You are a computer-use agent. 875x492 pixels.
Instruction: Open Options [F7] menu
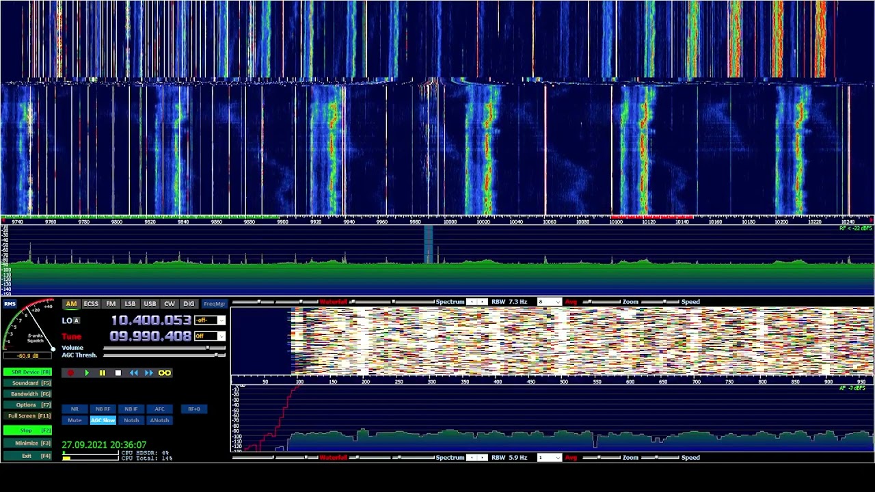tap(27, 405)
